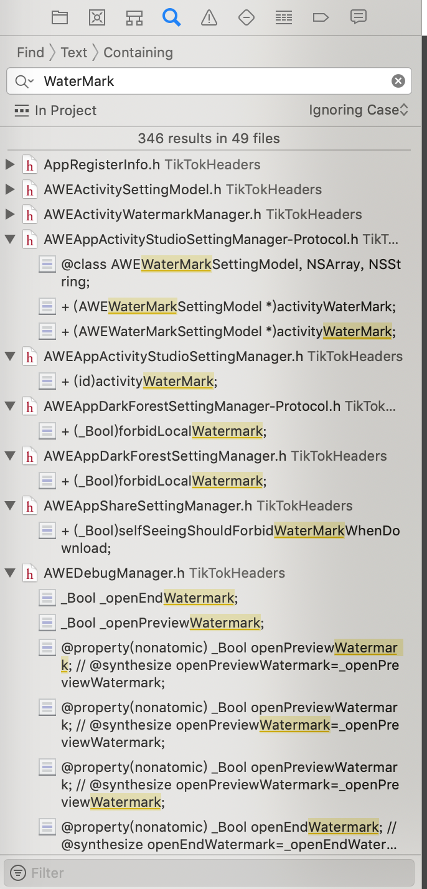The height and width of the screenshot is (889, 427).
Task: Click the header icon of AWEActivitySettingModel.h
Action: [x=29, y=189]
